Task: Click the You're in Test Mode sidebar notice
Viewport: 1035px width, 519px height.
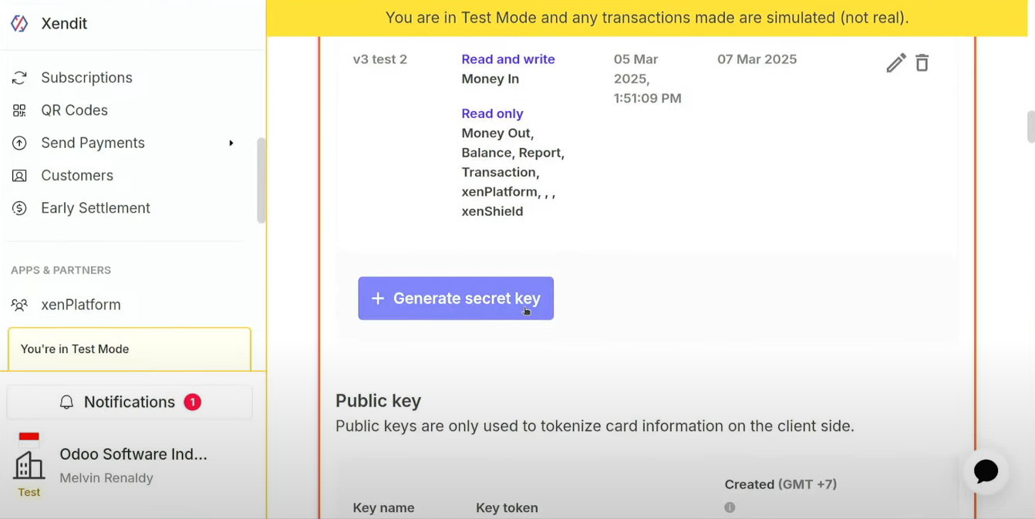Action: 130,349
